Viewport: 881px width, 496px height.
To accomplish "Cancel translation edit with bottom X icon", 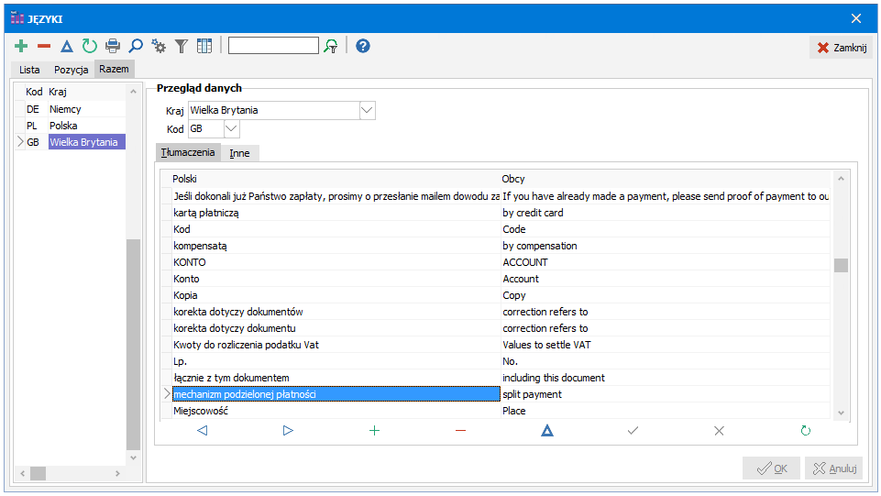I will [x=719, y=430].
